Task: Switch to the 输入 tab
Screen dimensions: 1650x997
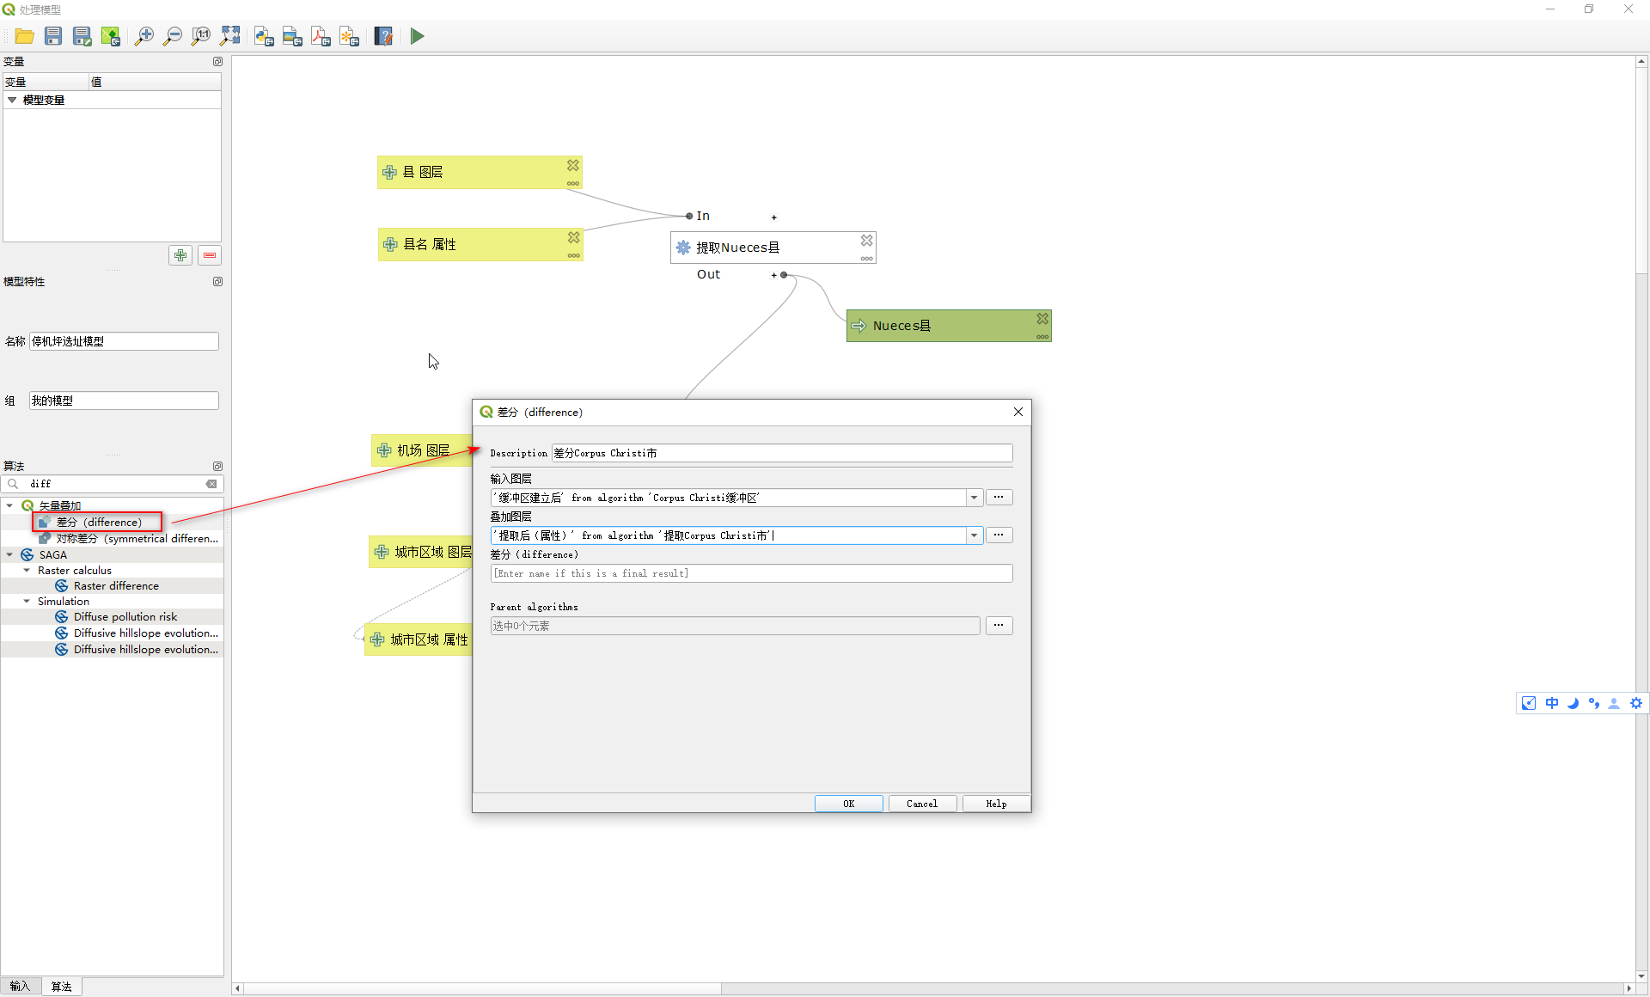Action: point(20,986)
